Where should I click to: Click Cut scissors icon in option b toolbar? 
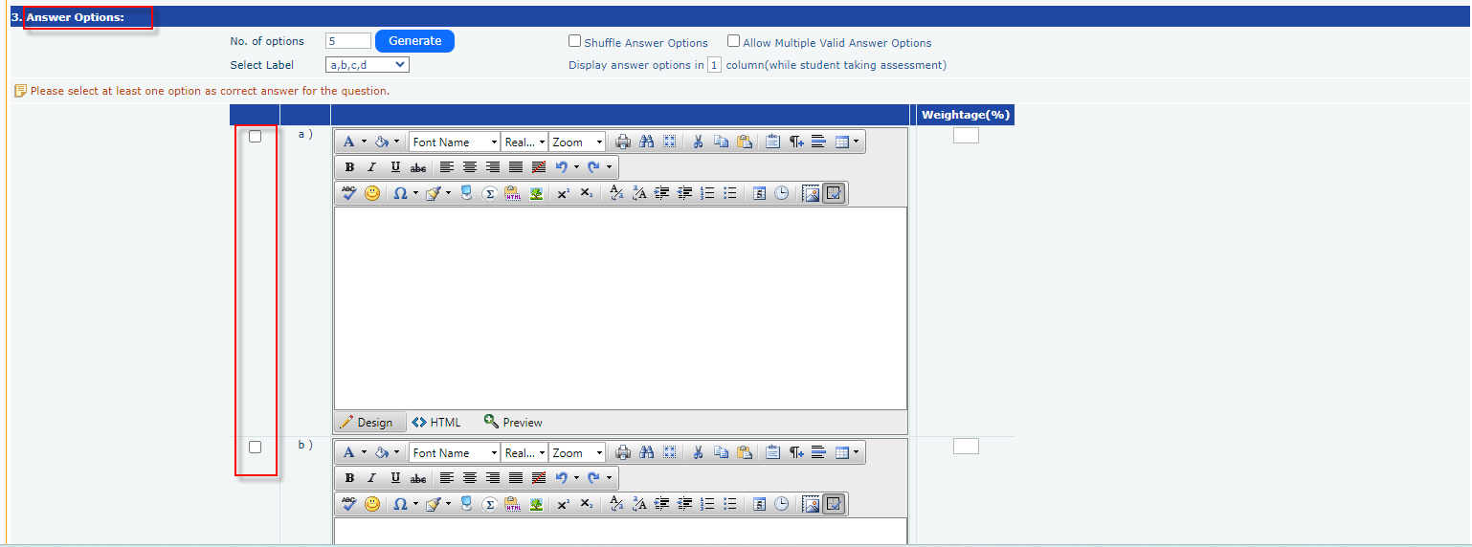tap(698, 452)
